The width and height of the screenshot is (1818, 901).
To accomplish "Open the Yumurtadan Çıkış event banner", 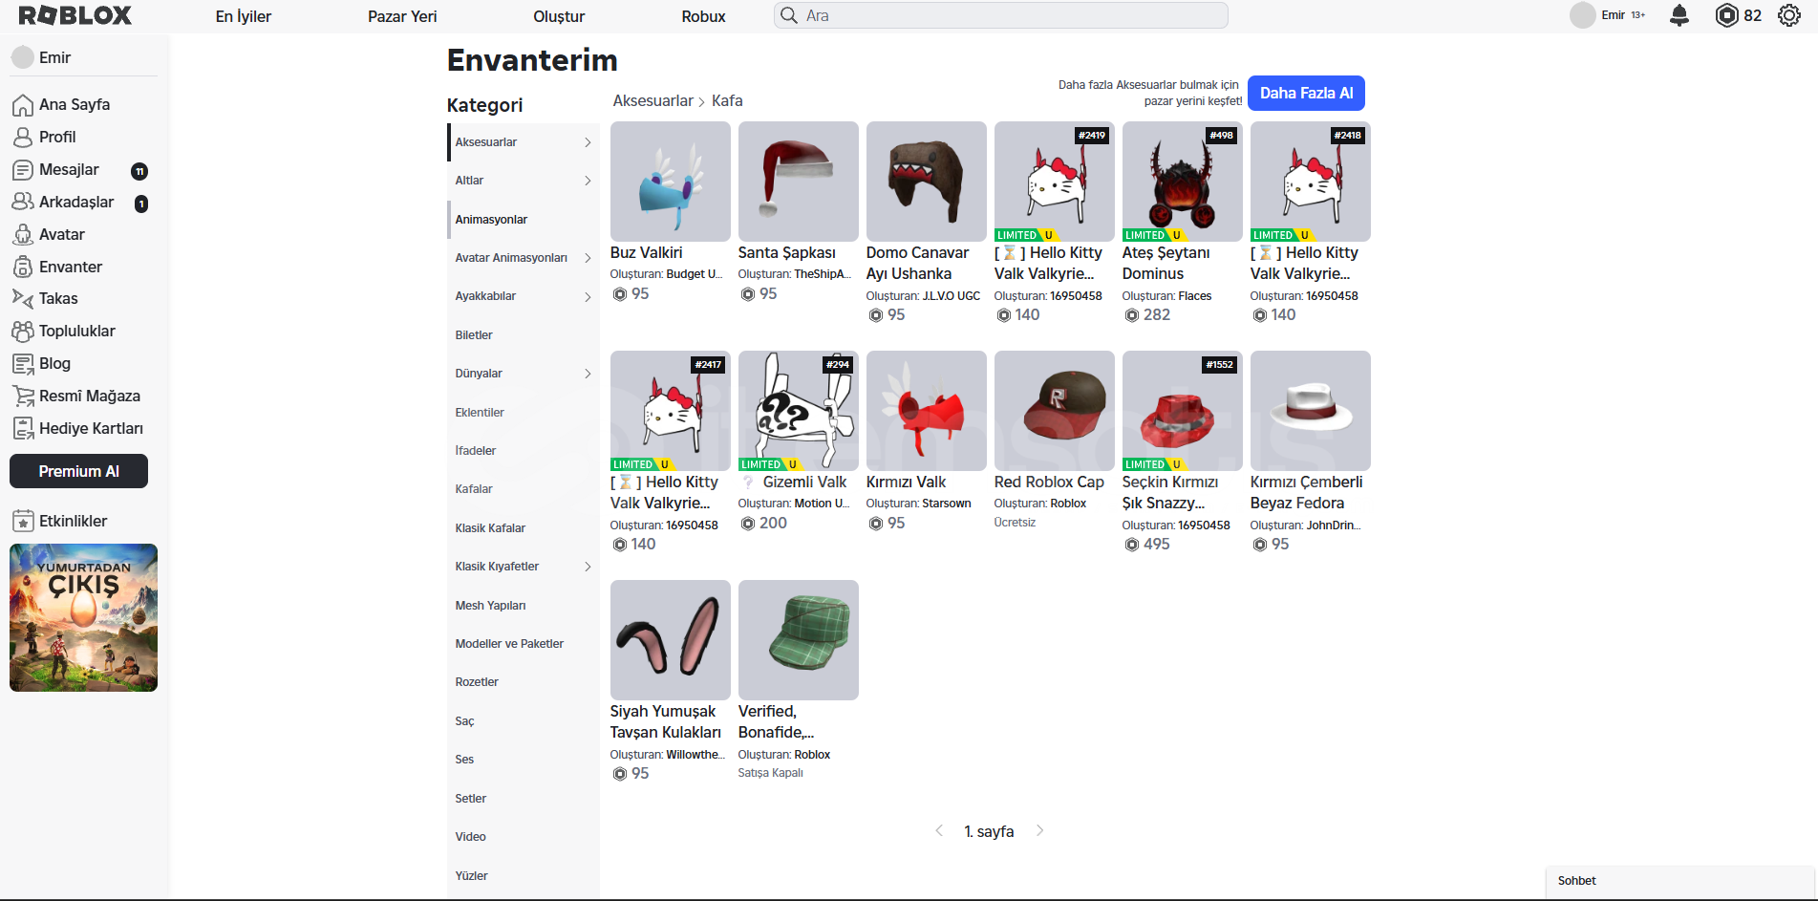I will coord(83,617).
